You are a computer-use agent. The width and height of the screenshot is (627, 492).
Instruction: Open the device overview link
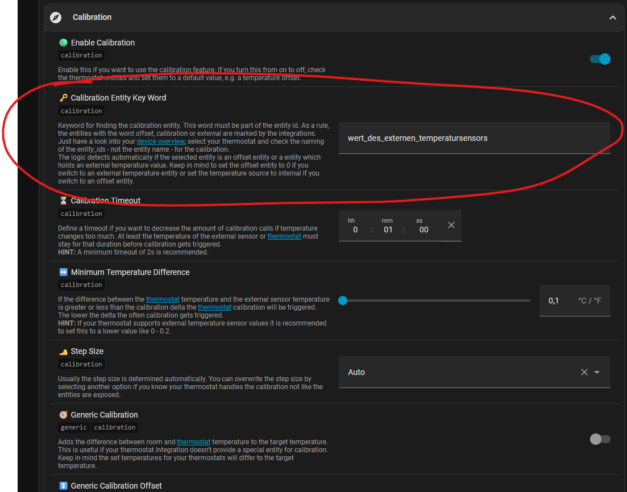[160, 141]
